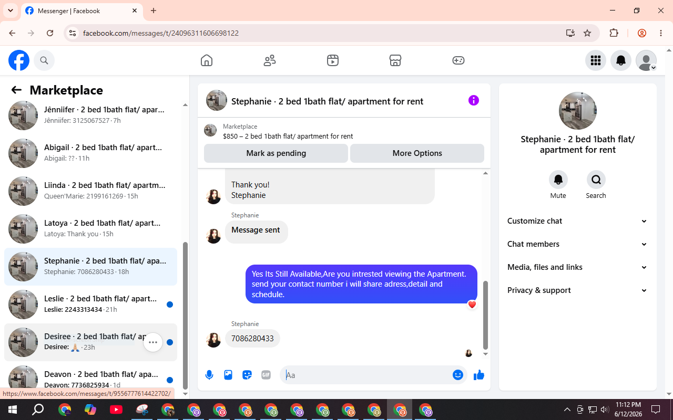Open Facebook search magnifier
The image size is (673, 420).
click(x=44, y=60)
